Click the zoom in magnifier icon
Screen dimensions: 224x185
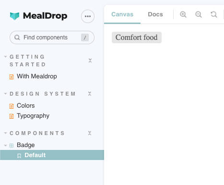pos(183,14)
